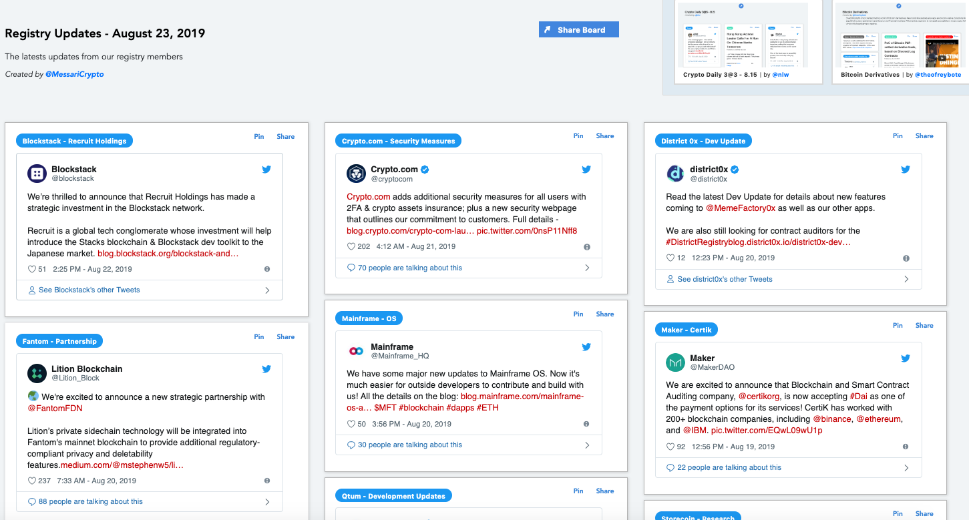The width and height of the screenshot is (969, 520).
Task: Expand the 22 people are talking chevron
Action: click(906, 468)
